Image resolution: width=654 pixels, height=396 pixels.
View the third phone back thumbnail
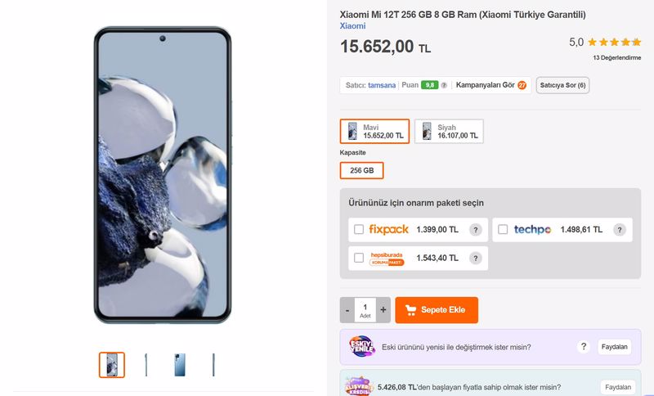pos(180,365)
